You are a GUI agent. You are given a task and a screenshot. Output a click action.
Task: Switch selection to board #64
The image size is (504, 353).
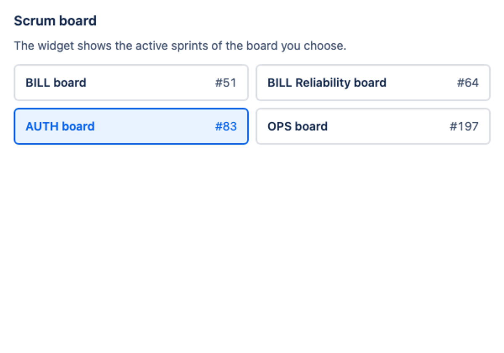(x=373, y=83)
